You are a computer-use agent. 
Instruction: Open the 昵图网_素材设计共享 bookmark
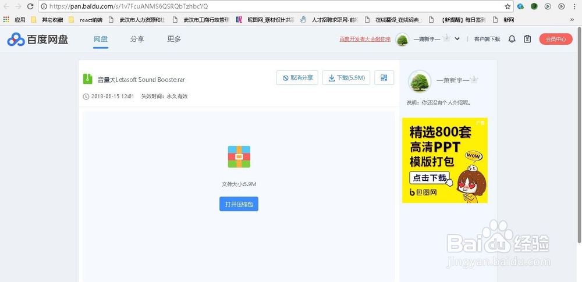pyautogui.click(x=265, y=20)
